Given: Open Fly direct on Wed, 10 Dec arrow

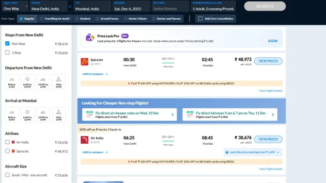Looking at the screenshot, I should 172,115.
